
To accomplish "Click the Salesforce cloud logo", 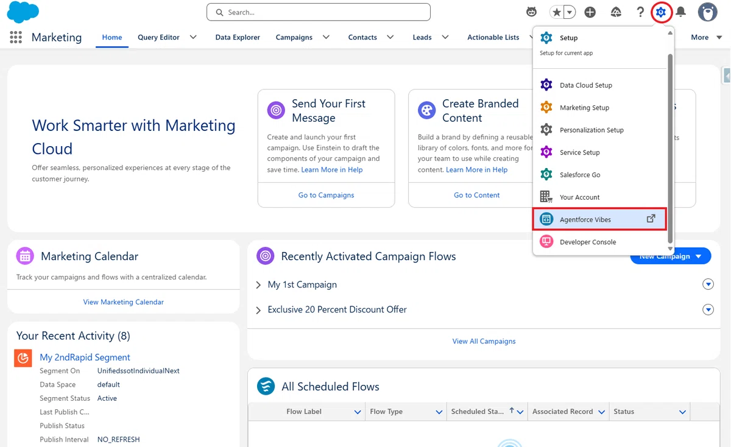I will (x=23, y=12).
